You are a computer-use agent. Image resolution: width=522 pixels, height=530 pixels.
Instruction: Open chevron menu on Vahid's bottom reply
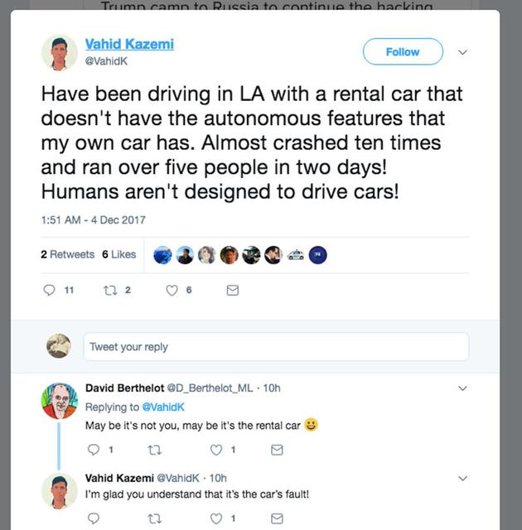pyautogui.click(x=462, y=478)
